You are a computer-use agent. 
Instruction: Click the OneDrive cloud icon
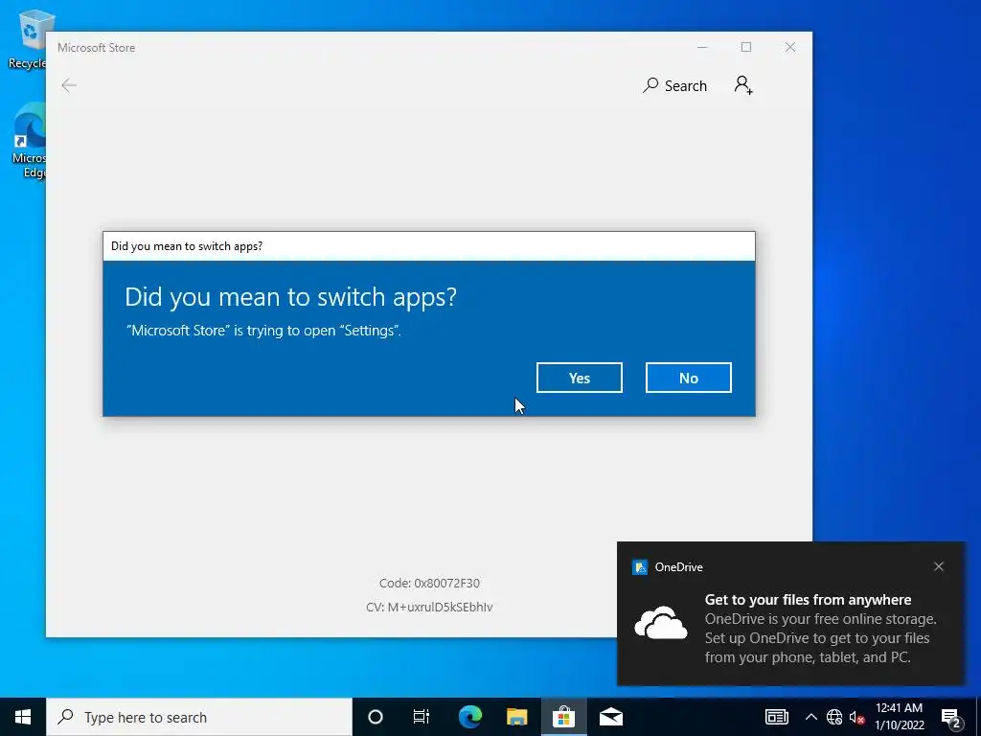click(x=661, y=623)
